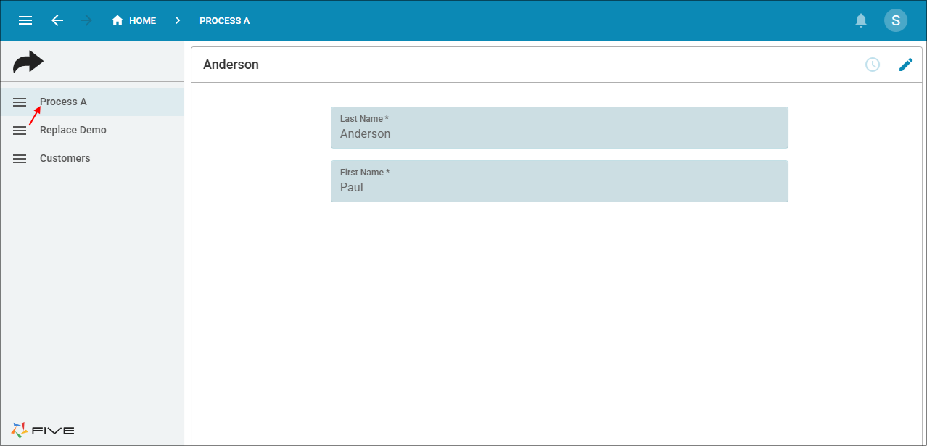Viewport: 927px width, 446px height.
Task: Open user avatar S menu
Action: [896, 20]
